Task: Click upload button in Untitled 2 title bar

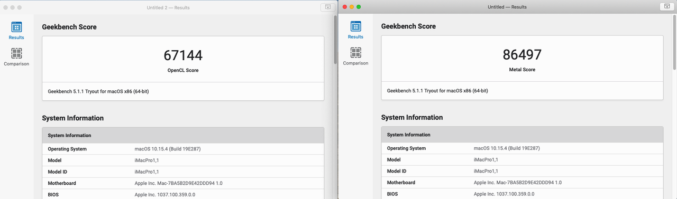Action: click(x=328, y=7)
